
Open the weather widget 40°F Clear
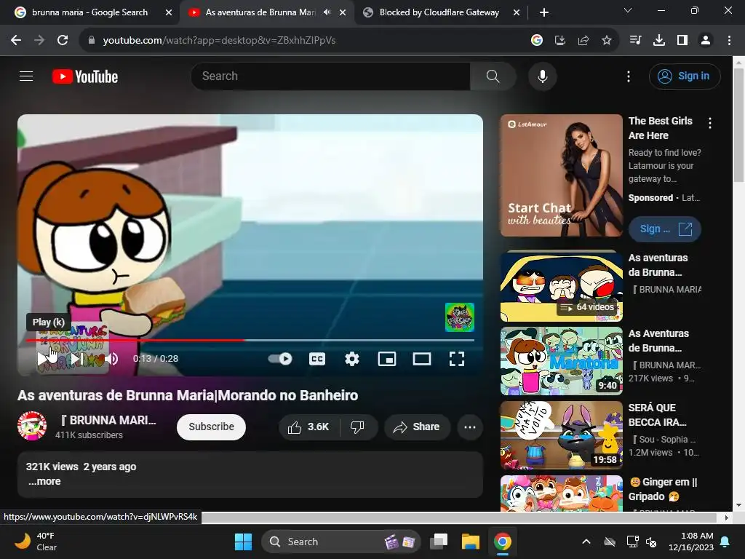[x=36, y=542]
